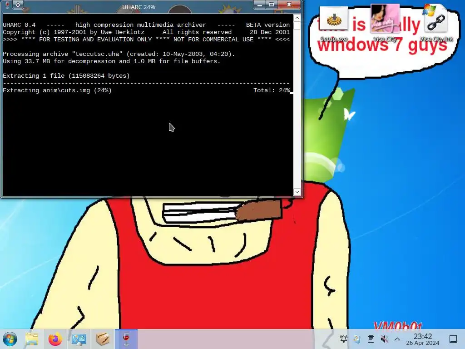Open the notifications bell in tray
The height and width of the screenshot is (349, 465).
coord(344,339)
